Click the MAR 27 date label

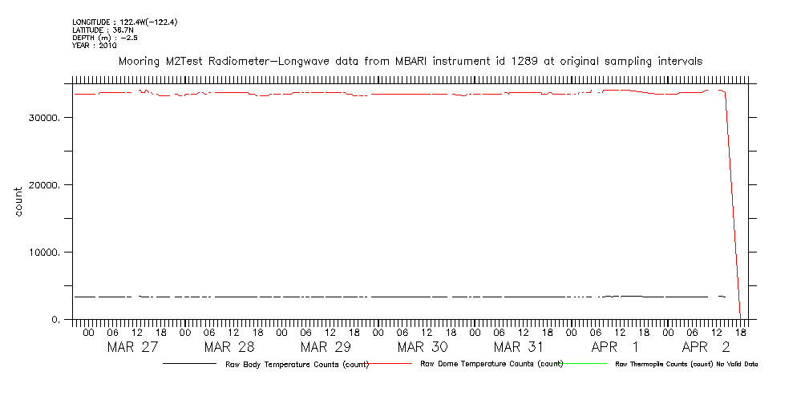(x=132, y=347)
